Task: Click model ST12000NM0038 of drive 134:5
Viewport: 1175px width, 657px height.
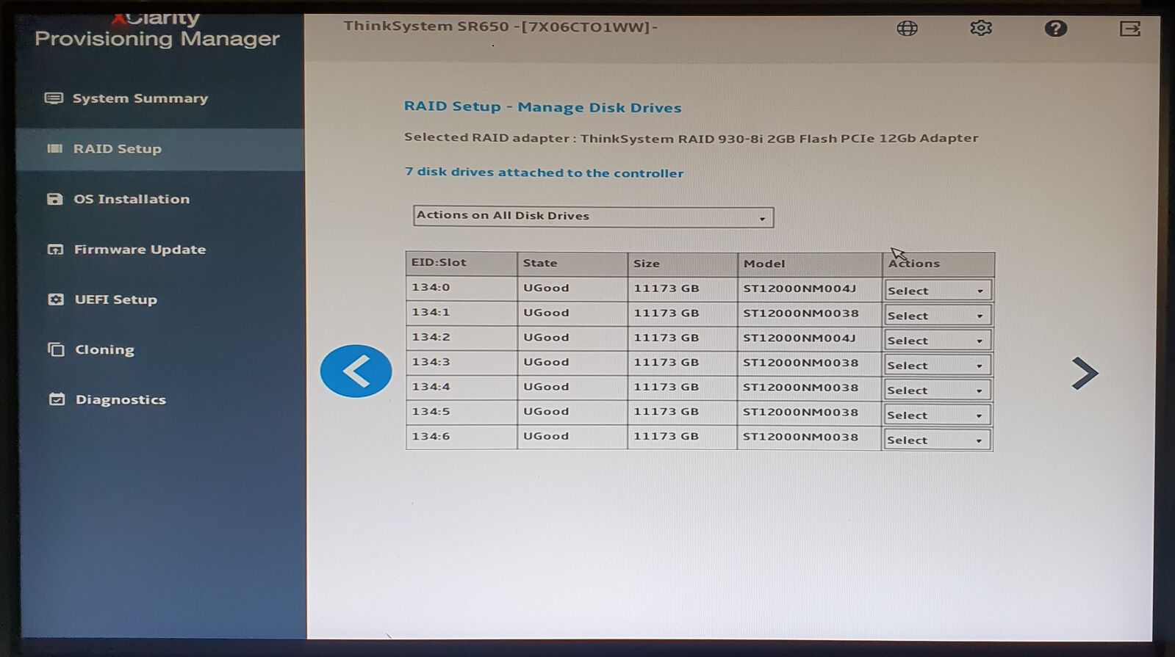Action: [800, 413]
